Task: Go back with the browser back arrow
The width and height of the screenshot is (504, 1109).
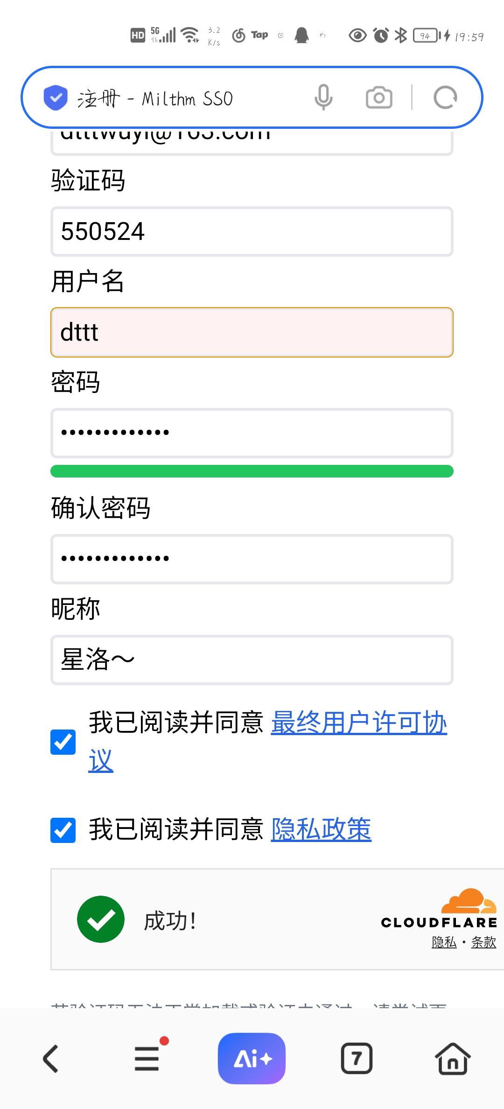Action: (50, 1059)
